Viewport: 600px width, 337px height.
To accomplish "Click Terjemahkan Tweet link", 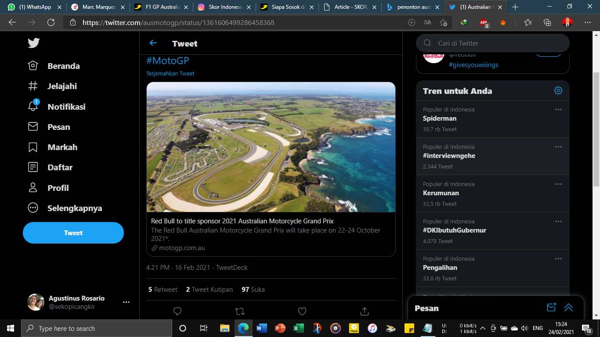I will (x=170, y=74).
